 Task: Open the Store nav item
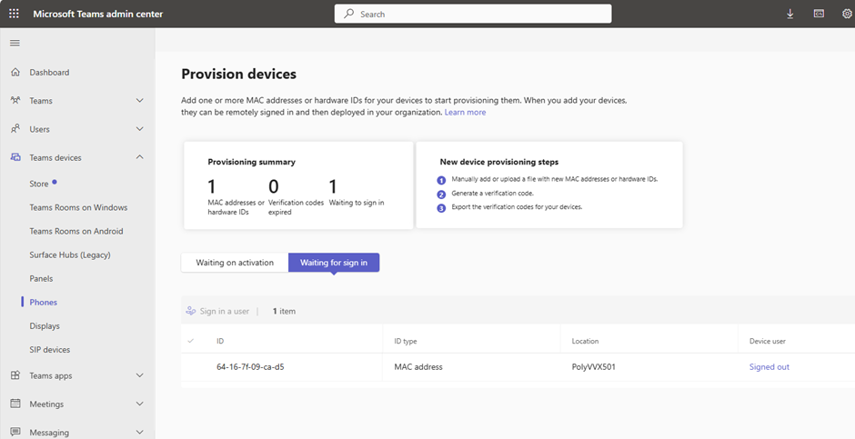39,184
